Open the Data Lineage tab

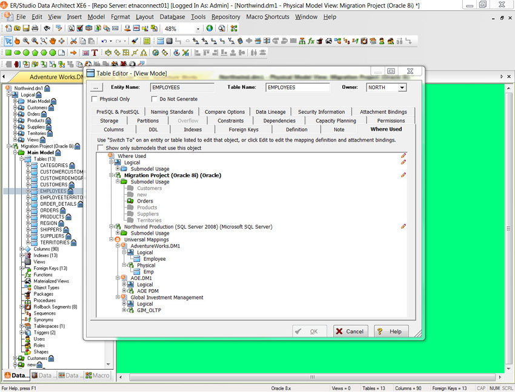pyautogui.click(x=271, y=112)
